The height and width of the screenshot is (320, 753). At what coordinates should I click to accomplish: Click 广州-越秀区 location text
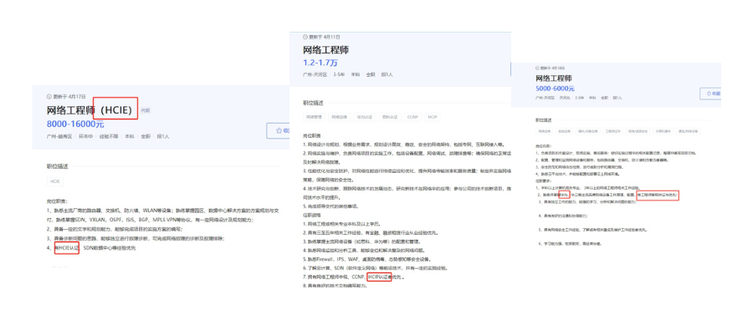click(x=59, y=137)
